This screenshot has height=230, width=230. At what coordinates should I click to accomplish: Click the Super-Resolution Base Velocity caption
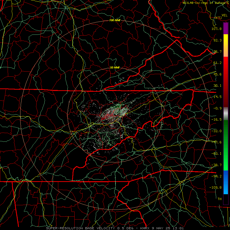coord(115,228)
